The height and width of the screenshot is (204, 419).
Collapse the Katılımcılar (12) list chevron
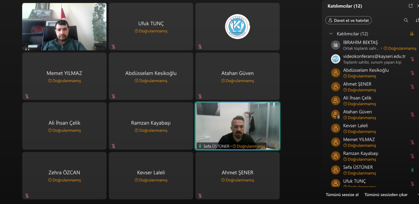[331, 34]
